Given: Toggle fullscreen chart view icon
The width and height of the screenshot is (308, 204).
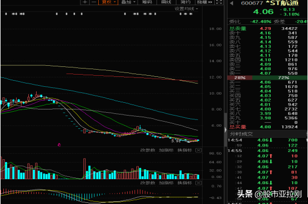Looking at the screenshot, I should pos(219,2).
